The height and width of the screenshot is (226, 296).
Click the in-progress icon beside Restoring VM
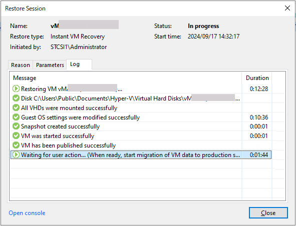click(x=16, y=88)
